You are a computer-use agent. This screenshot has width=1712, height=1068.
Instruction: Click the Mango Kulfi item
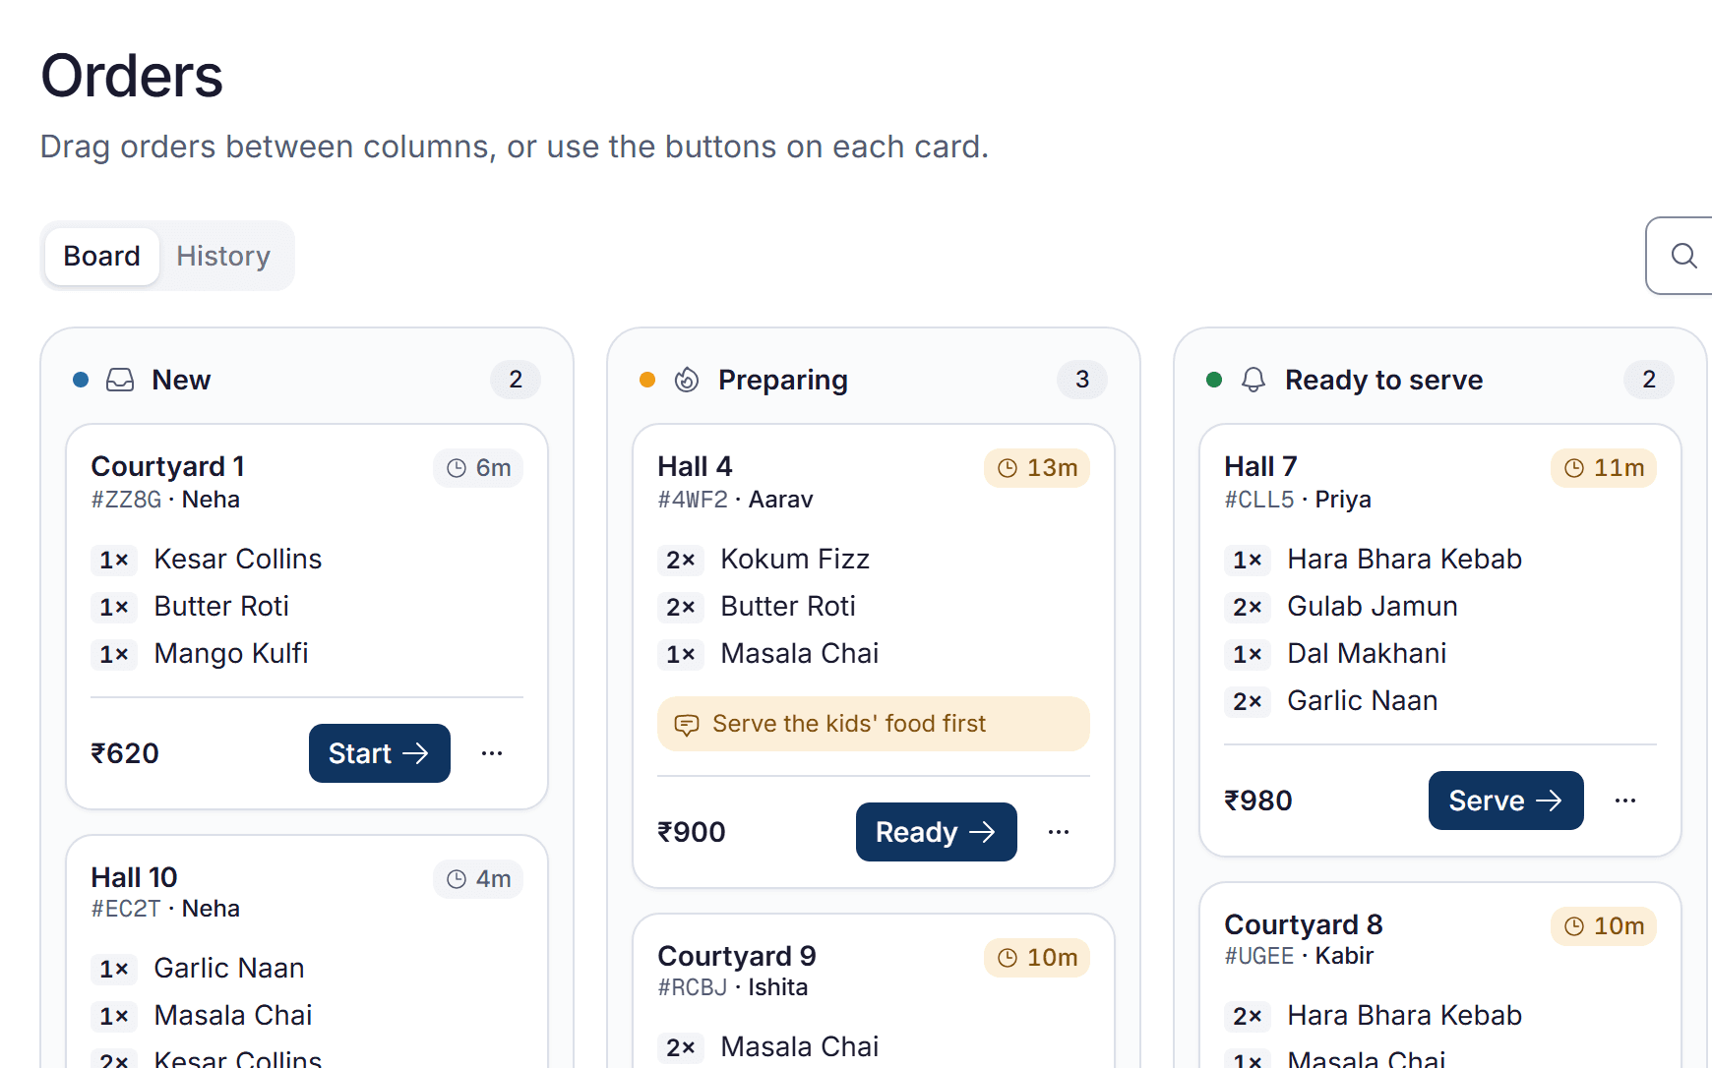231,653
